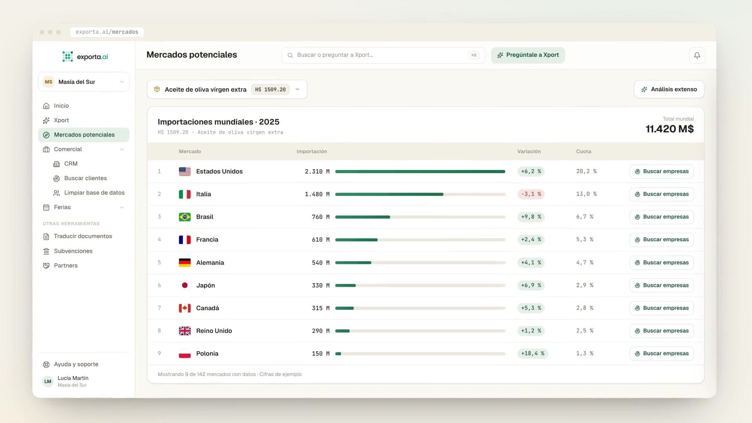
Task: Click the Xport sparkle icon in sidebar
Action: (x=46, y=120)
